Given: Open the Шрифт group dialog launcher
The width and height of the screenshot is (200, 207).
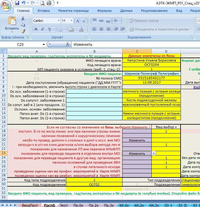Looking at the screenshot, I should click(86, 37).
